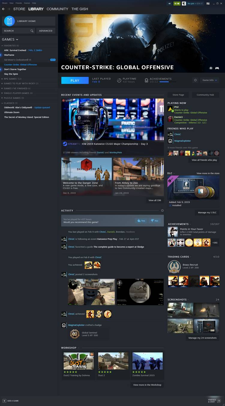Open Activity section settings gear
The height and width of the screenshot is (406, 225).
[162, 211]
